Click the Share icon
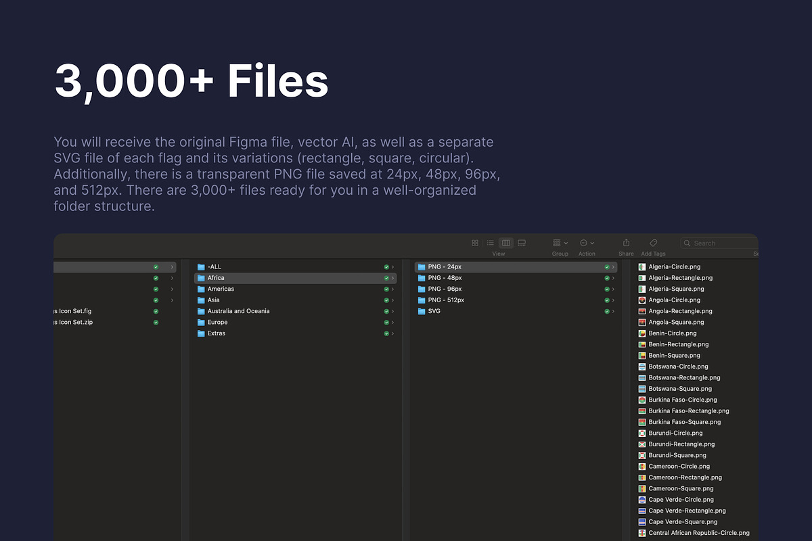This screenshot has width=812, height=541. 626,243
